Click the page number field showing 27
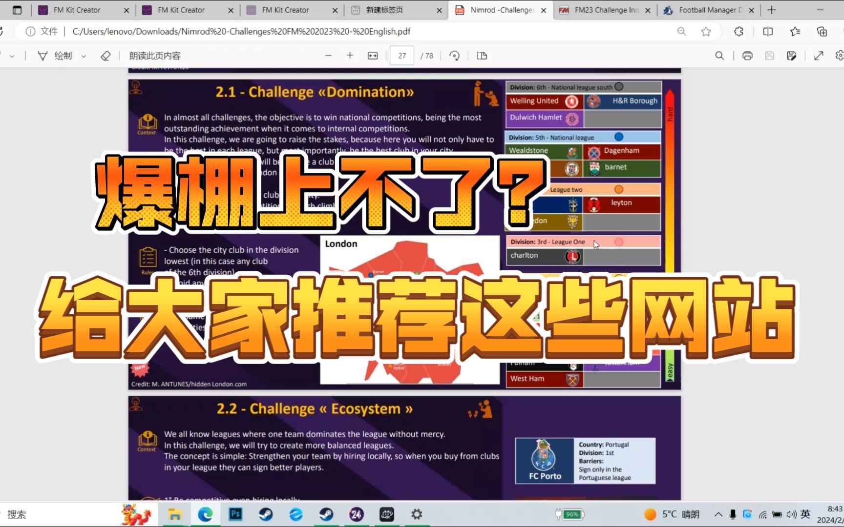 click(402, 56)
